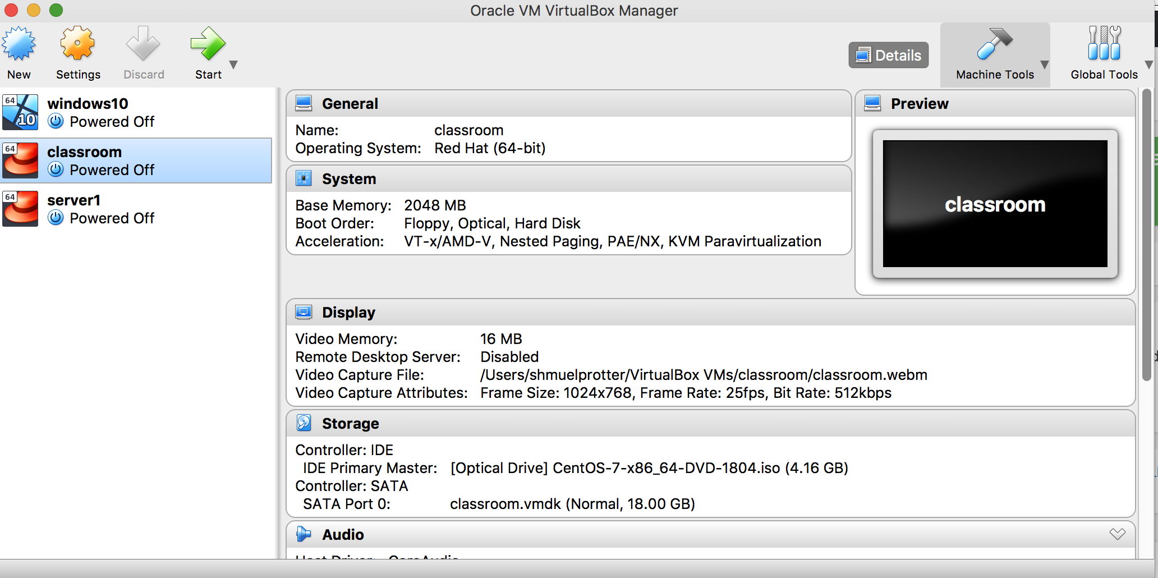Click Boot Order value text

click(492, 223)
